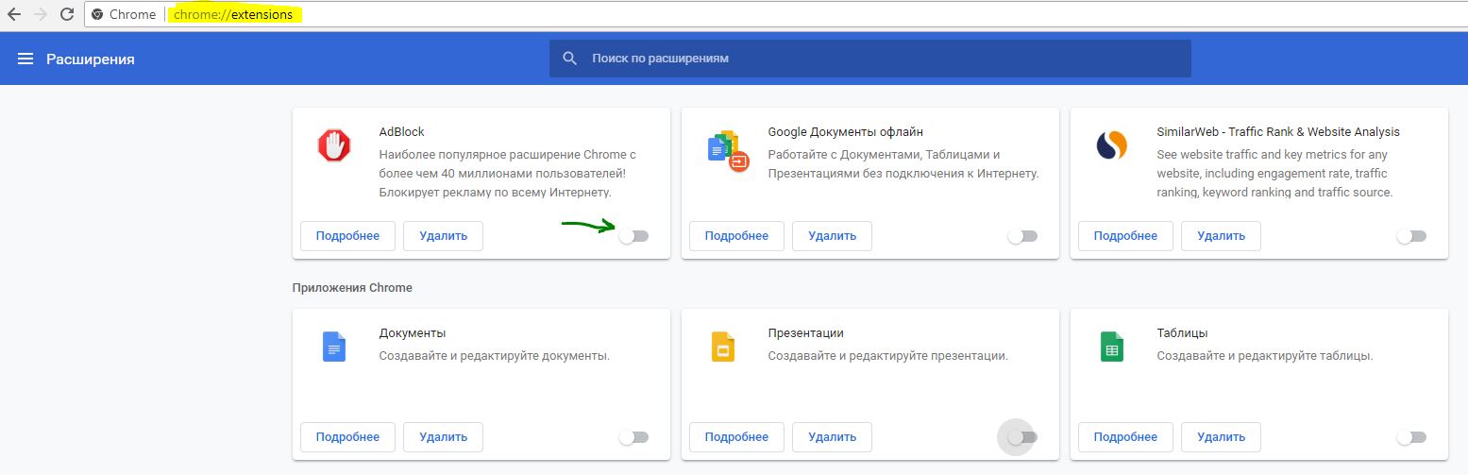This screenshot has height=475, width=1468.
Task: Switch on the Презентации app toggle
Action: pos(1022,437)
